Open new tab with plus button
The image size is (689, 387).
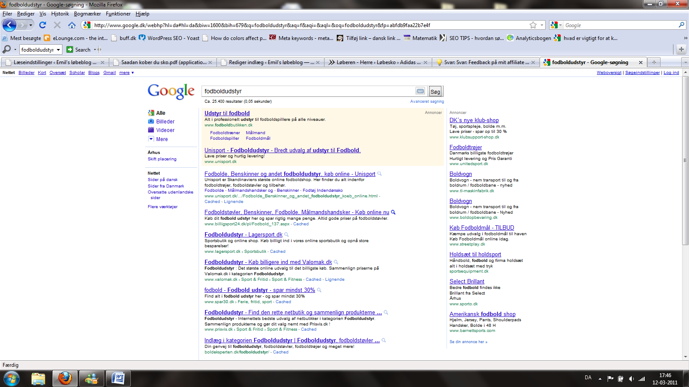click(654, 62)
